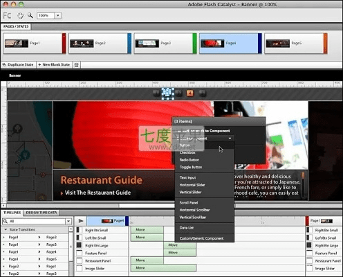Click the Image Slider layer icon, left list
Screen dimensions: 343x277
[79, 268]
